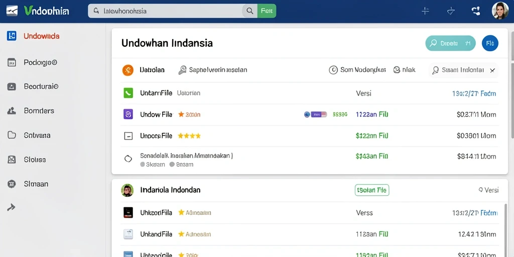Open the UhkzodFila row name
Viewport: 514px width, 257px height.
point(156,213)
